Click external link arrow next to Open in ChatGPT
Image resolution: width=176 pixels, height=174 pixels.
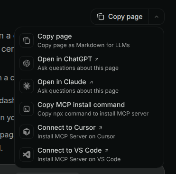97,59
